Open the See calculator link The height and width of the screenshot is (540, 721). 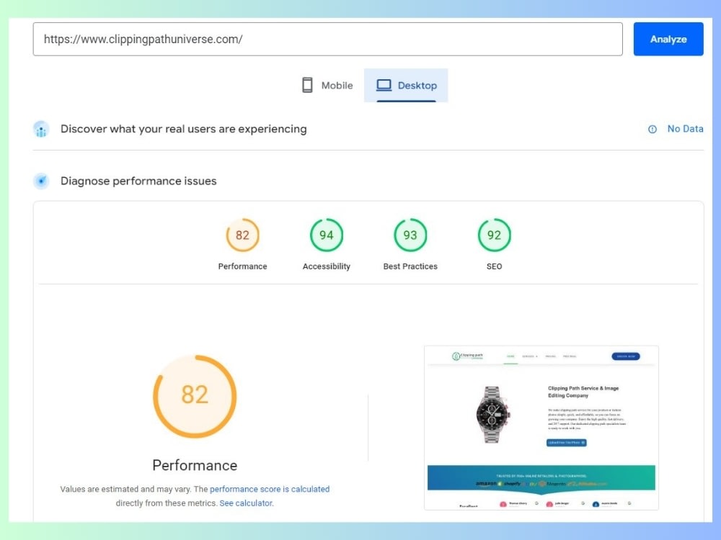[246, 503]
